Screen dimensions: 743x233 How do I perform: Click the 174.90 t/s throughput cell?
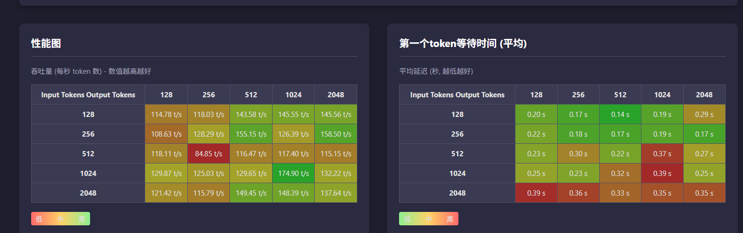pos(293,174)
